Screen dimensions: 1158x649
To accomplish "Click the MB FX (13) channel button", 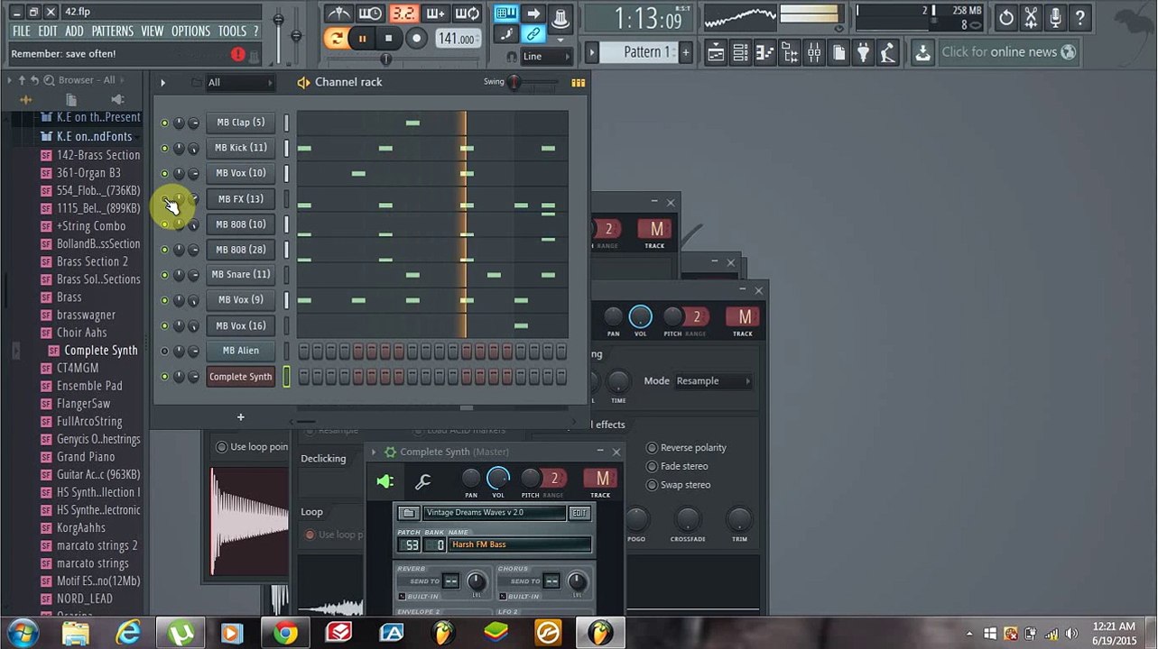I will pyautogui.click(x=240, y=199).
